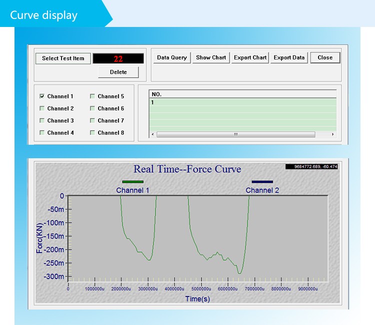This screenshot has height=325, width=375.
Task: Enable the Channel 2 checkbox
Action: [42, 108]
